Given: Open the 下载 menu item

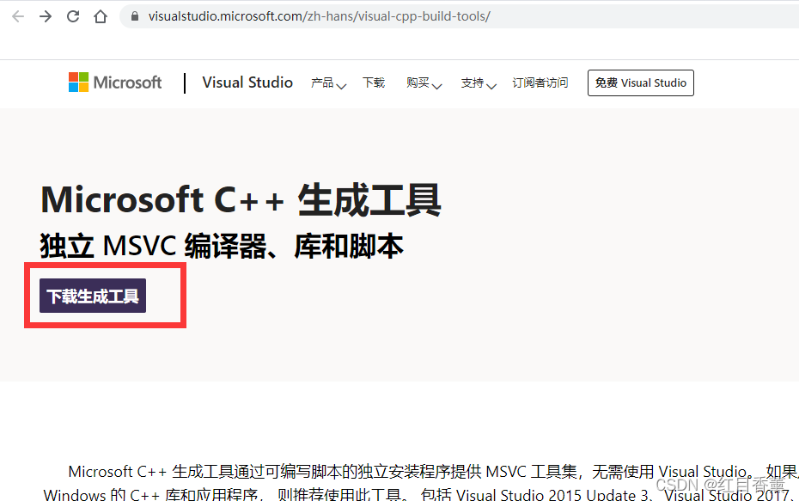Looking at the screenshot, I should [x=374, y=82].
